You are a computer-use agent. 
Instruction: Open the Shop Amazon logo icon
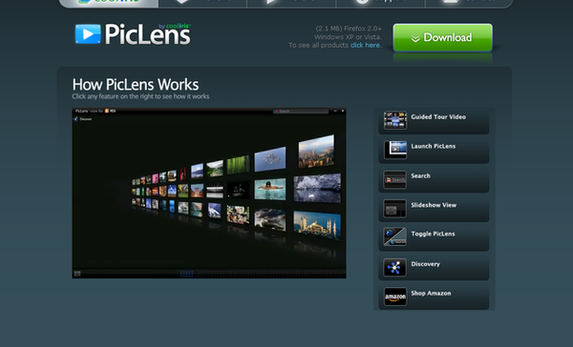point(394,296)
